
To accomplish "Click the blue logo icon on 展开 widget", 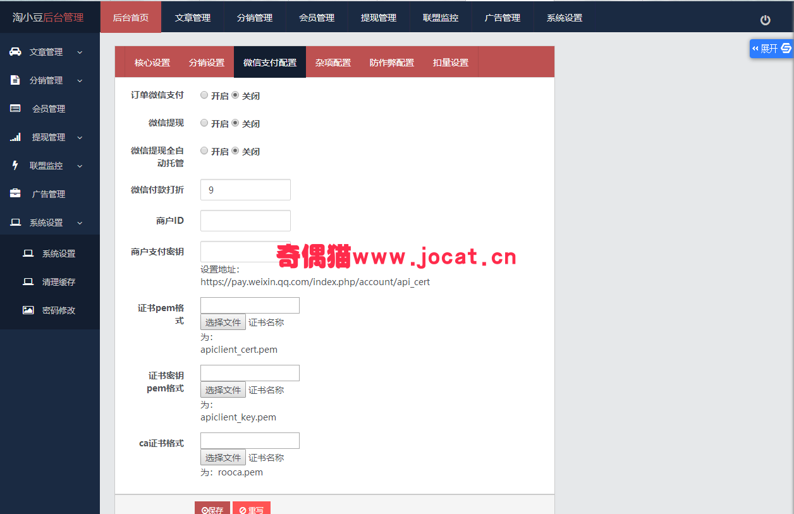I will click(786, 49).
